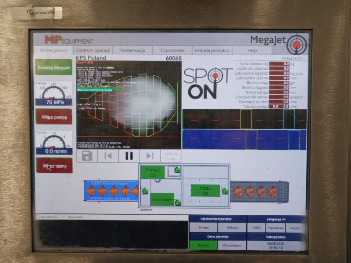Show current alarms with Bieżące

point(203,245)
